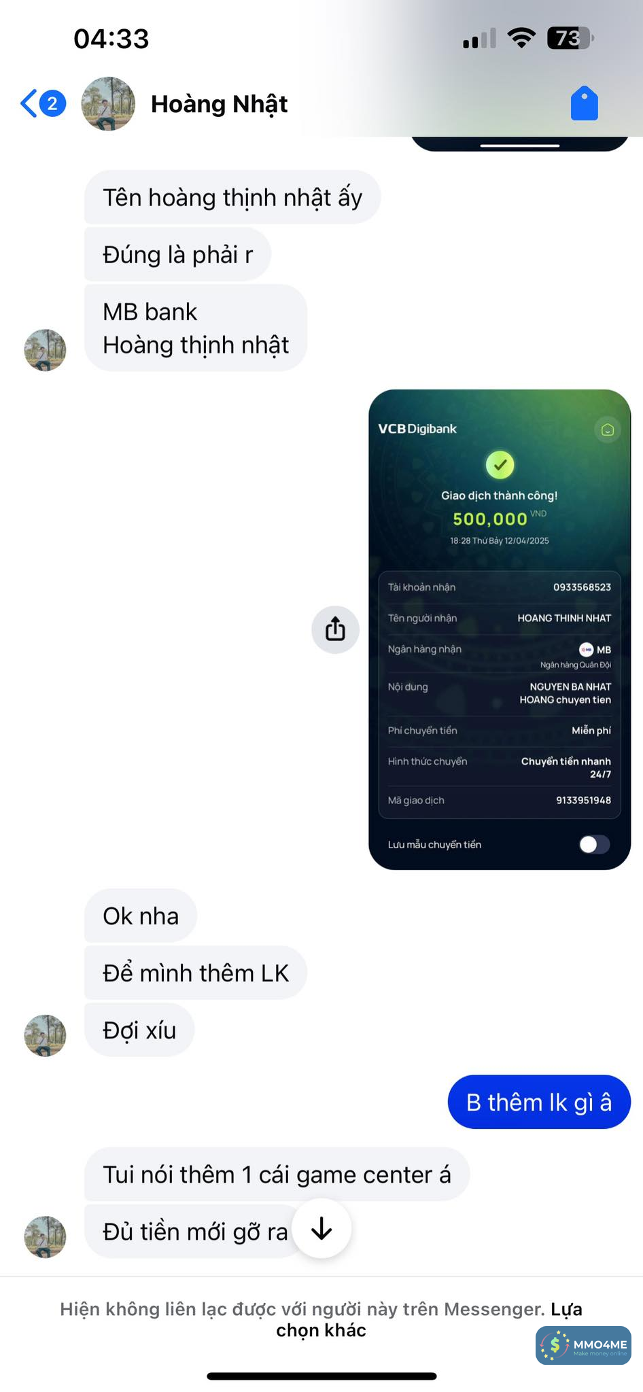
Task: Tap the Lựa chọn khác link
Action: click(429, 1319)
